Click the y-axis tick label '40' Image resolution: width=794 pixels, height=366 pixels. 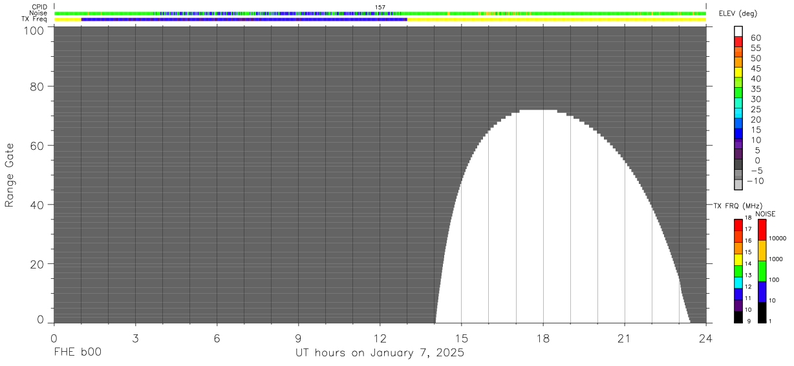coord(37,205)
